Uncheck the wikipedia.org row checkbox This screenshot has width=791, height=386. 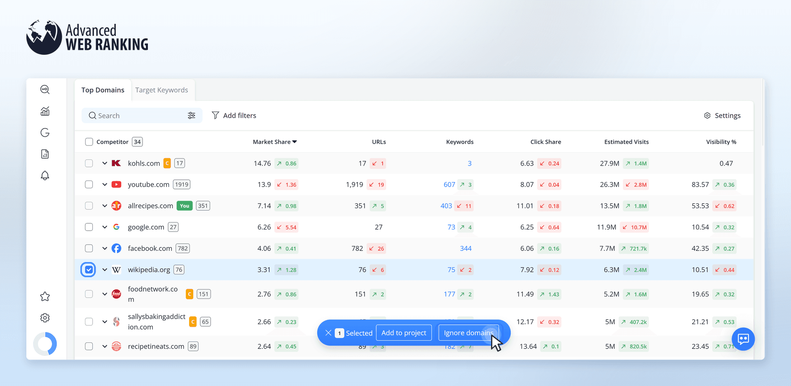coord(89,270)
